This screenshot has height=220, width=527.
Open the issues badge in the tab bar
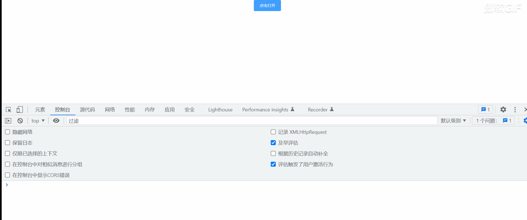[x=485, y=110]
